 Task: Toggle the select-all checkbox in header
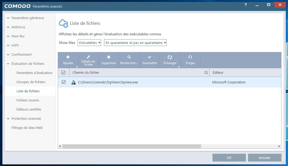63,72
